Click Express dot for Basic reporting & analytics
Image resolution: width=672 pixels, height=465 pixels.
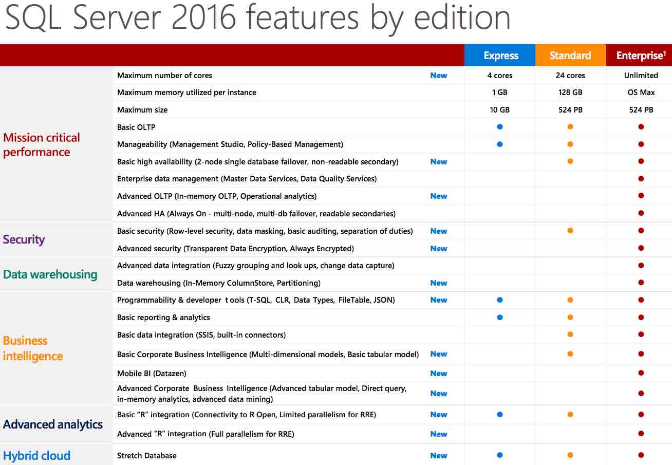pyautogui.click(x=500, y=317)
